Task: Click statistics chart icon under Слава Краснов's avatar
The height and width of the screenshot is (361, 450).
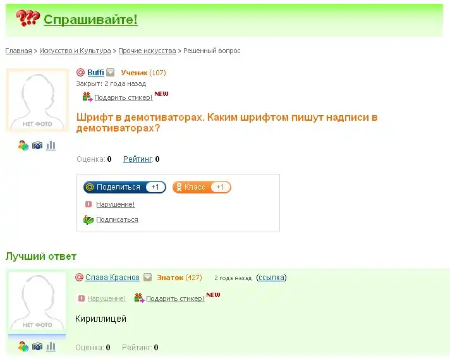Action: click(51, 346)
